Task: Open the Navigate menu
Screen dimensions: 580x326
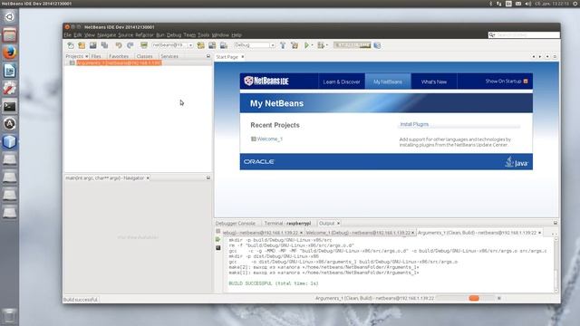Action: point(107,34)
